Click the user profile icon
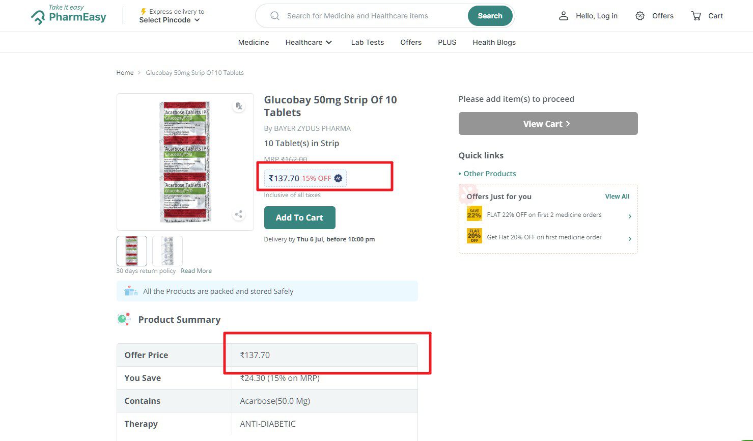 click(563, 16)
